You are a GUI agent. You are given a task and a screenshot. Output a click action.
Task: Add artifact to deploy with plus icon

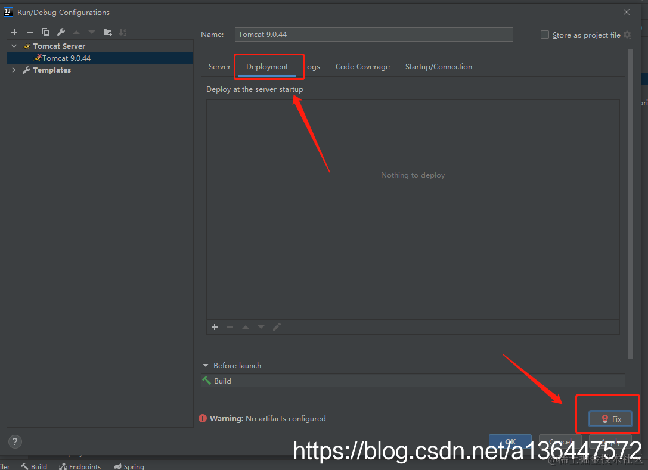[215, 327]
